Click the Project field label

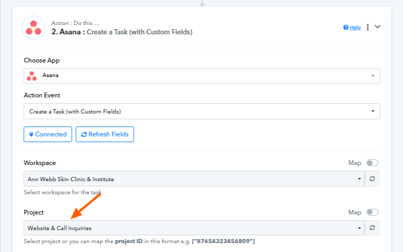(34, 212)
